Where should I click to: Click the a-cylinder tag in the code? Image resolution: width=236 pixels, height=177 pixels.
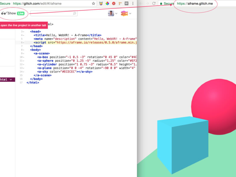click(x=47, y=64)
